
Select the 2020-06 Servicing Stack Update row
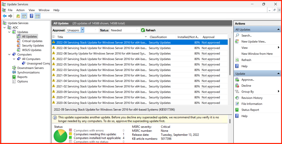click(x=140, y=103)
